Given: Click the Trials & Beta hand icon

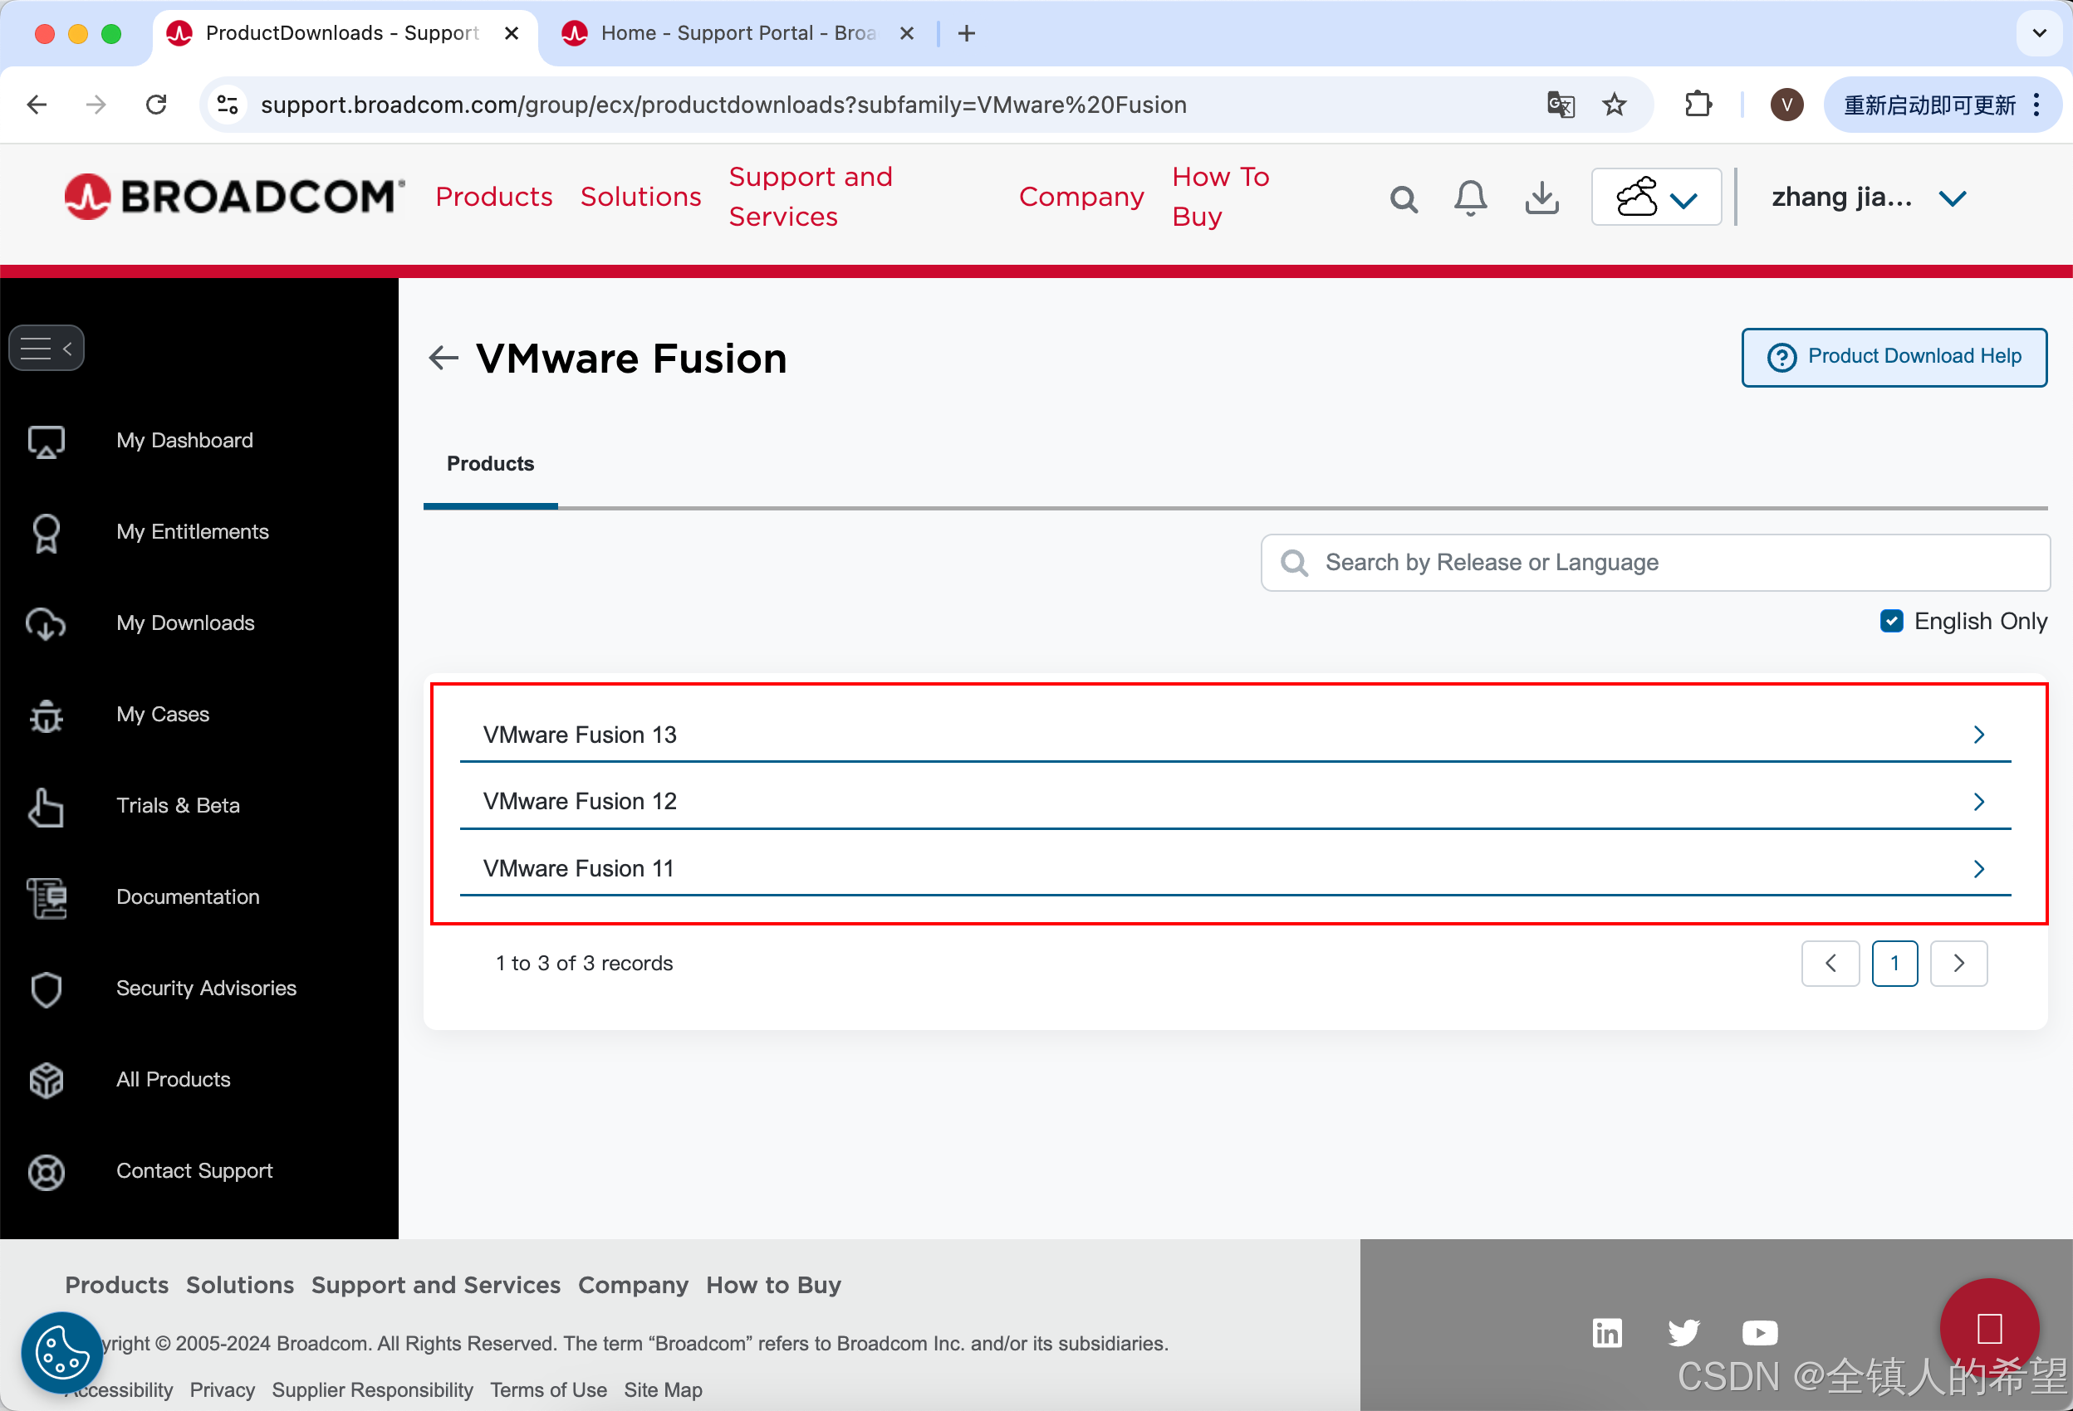Looking at the screenshot, I should click(47, 807).
